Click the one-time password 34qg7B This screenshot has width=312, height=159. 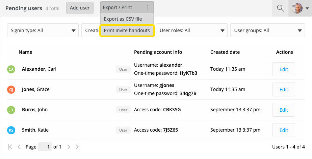tap(188, 93)
